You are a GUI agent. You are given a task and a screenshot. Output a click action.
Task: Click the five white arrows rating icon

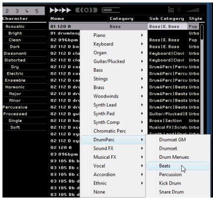tap(60, 10)
